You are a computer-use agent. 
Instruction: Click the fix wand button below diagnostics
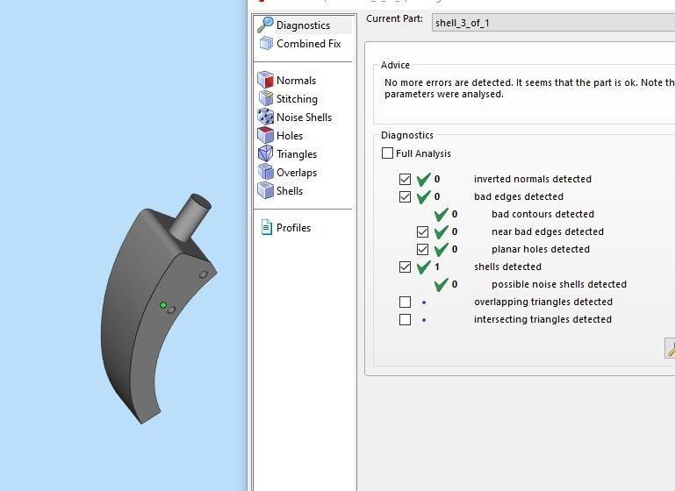[670, 348]
